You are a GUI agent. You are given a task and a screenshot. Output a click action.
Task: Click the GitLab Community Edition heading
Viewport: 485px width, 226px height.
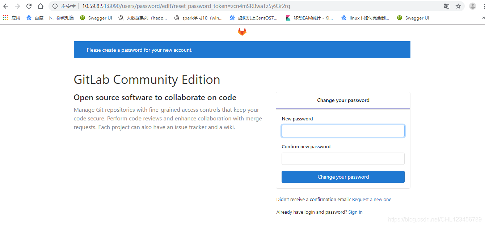[x=147, y=80]
